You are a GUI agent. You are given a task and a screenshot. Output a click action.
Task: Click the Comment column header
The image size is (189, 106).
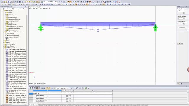point(93,92)
